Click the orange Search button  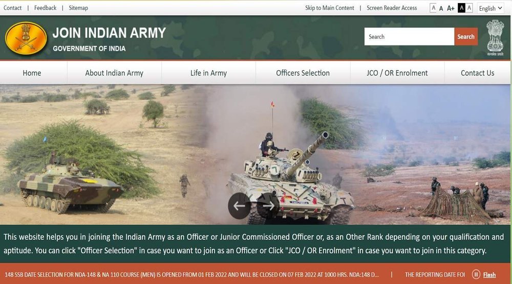tap(466, 36)
